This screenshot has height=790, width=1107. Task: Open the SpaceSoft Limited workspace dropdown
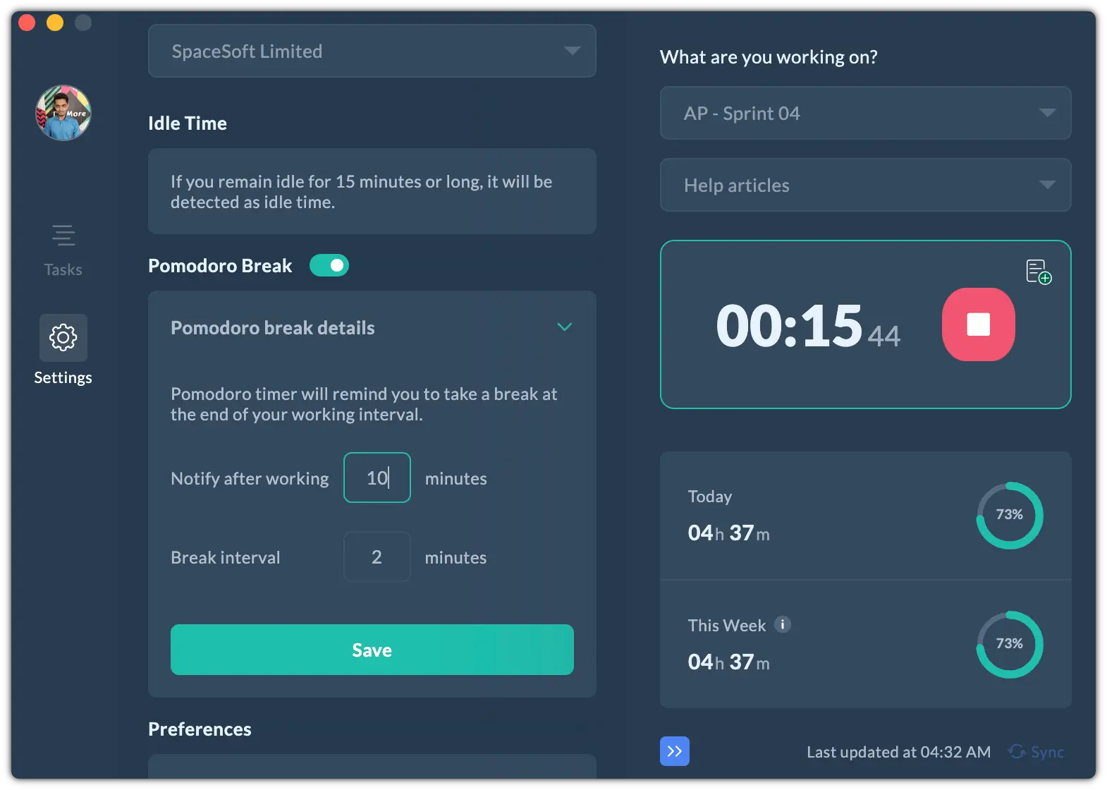coord(372,51)
